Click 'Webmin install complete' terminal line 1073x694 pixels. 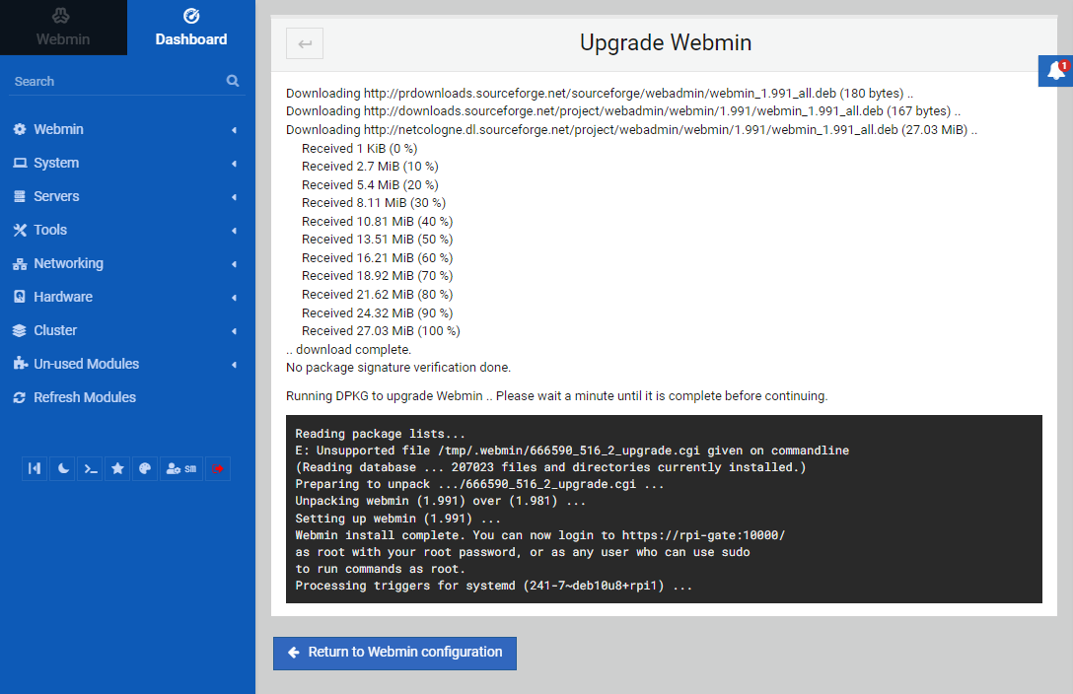(539, 535)
